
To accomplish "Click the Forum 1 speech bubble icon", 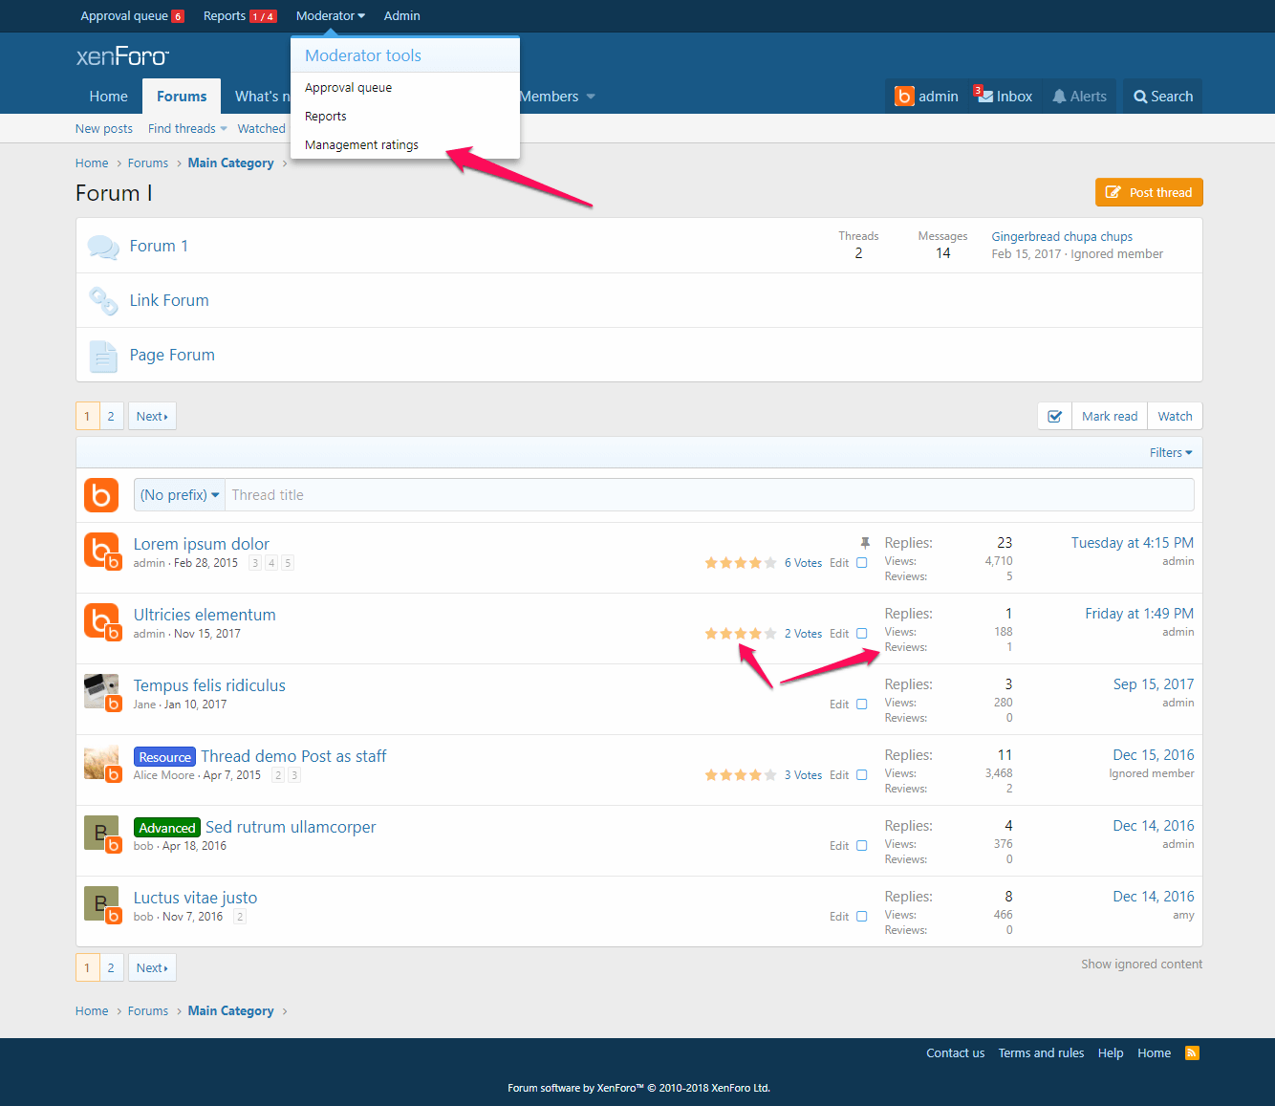I will (102, 247).
